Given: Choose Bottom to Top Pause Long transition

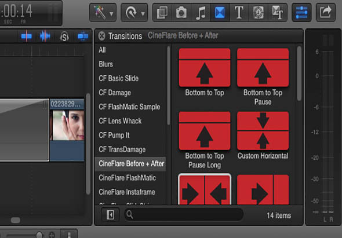Looking at the screenshot, I should [205, 131].
